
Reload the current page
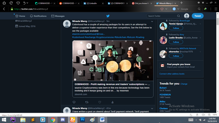pyautogui.click(x=11, y=3)
